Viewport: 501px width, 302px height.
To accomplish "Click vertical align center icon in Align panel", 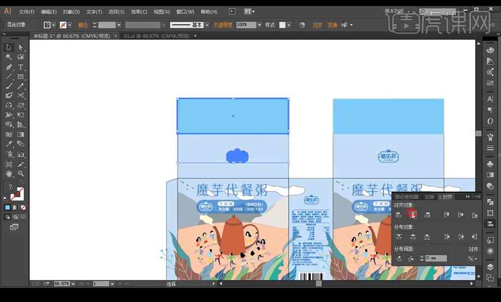I will 461,215.
